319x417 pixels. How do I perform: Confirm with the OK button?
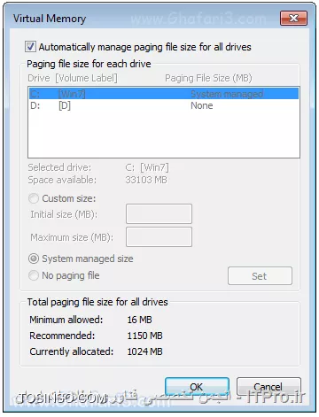[x=197, y=386]
